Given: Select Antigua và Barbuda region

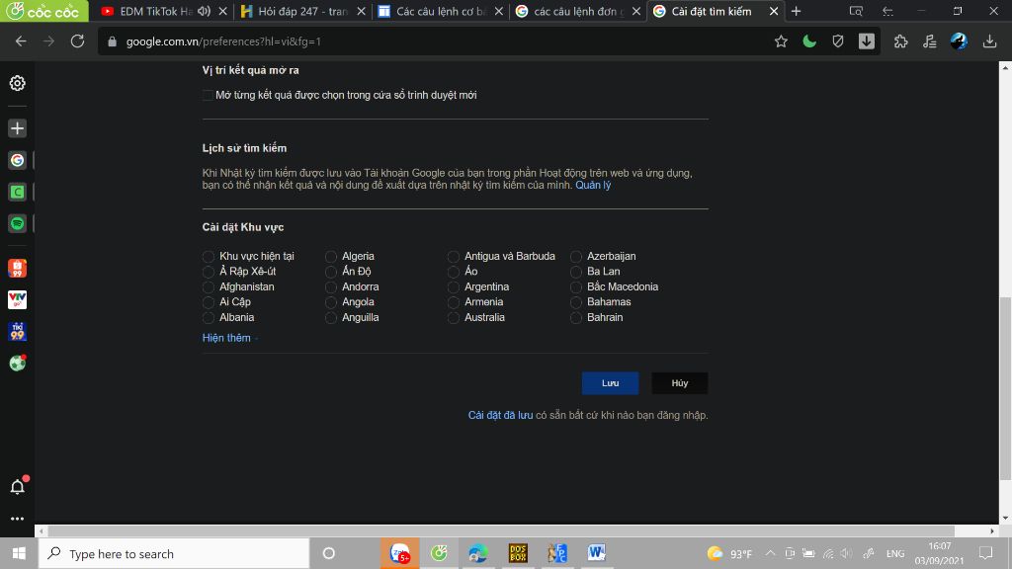Looking at the screenshot, I should coord(453,257).
